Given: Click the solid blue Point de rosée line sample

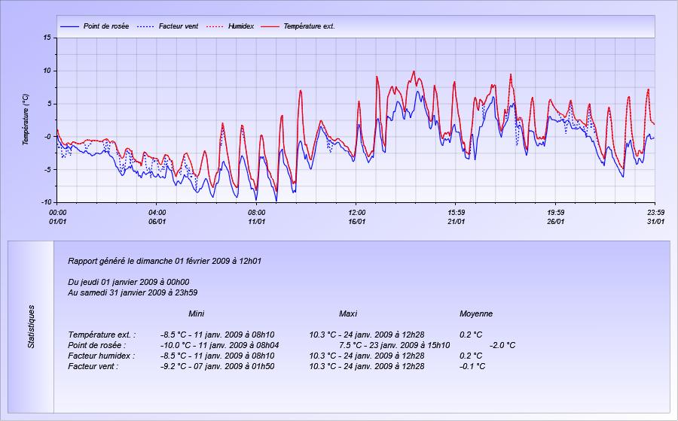Looking at the screenshot, I should click(69, 26).
